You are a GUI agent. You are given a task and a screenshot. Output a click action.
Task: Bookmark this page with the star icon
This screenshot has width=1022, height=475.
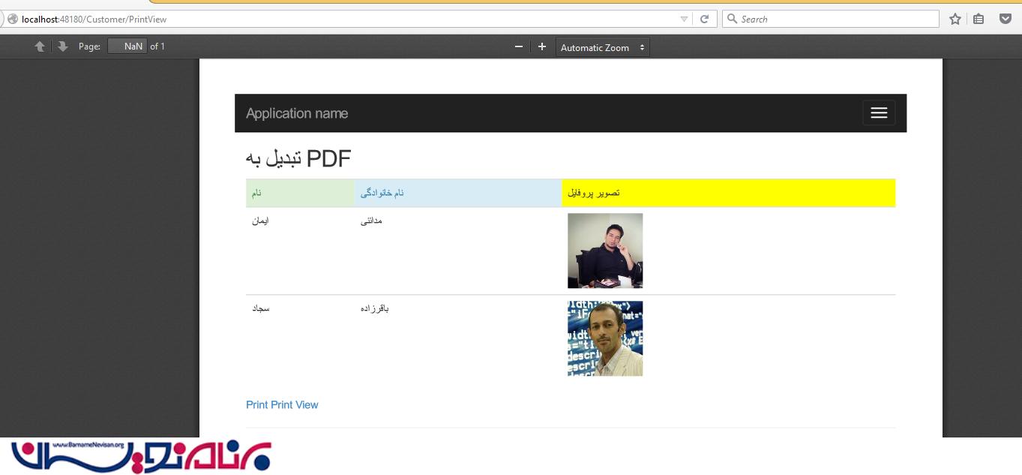point(955,19)
